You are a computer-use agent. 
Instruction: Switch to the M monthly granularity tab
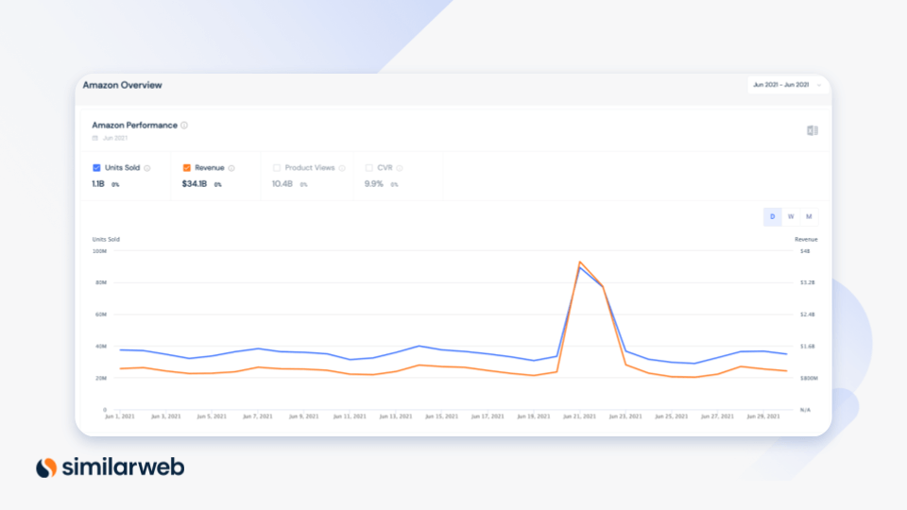coord(810,217)
